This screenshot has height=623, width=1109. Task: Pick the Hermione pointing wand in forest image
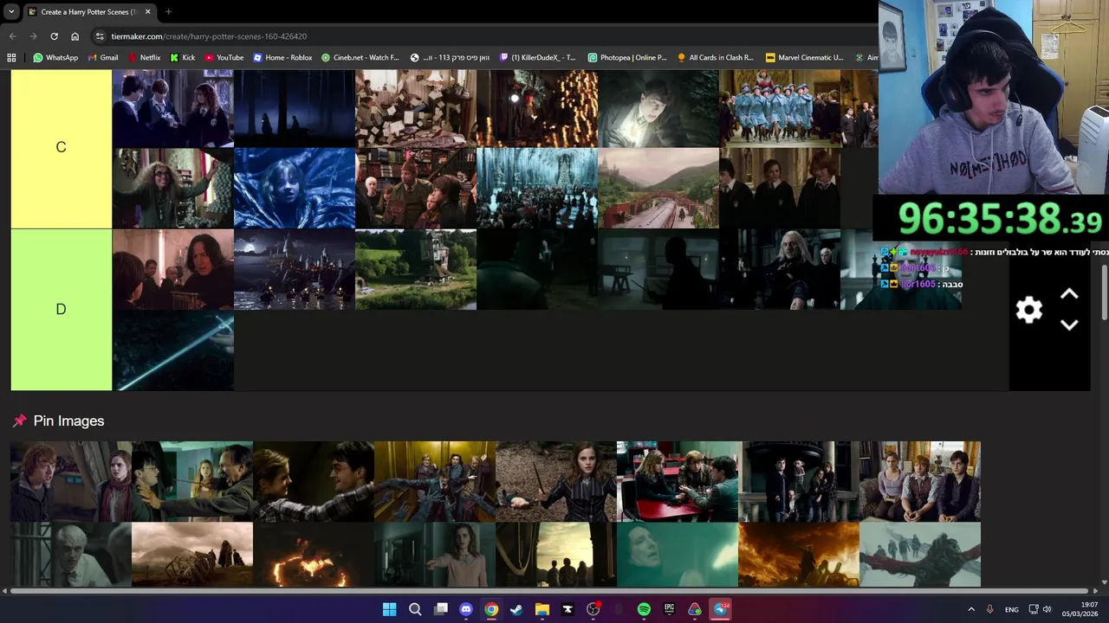(556, 481)
